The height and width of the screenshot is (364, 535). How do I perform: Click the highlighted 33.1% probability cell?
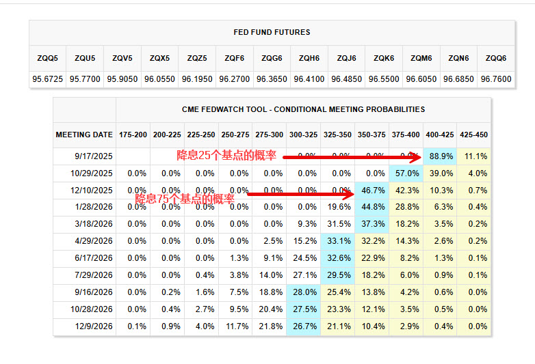point(337,241)
